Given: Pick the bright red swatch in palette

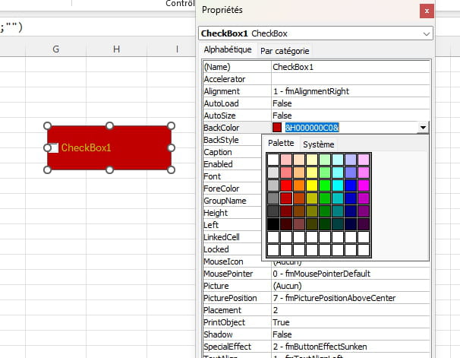Looking at the screenshot, I should coord(286,185).
